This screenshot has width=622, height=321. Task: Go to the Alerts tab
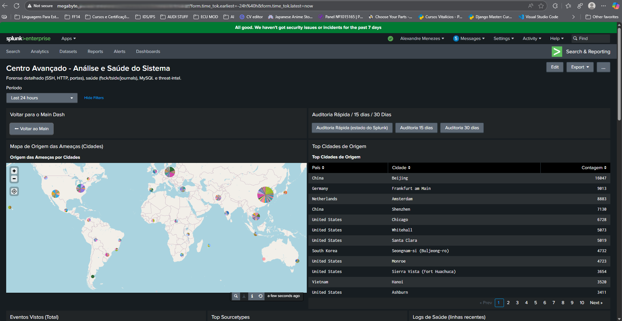click(119, 52)
